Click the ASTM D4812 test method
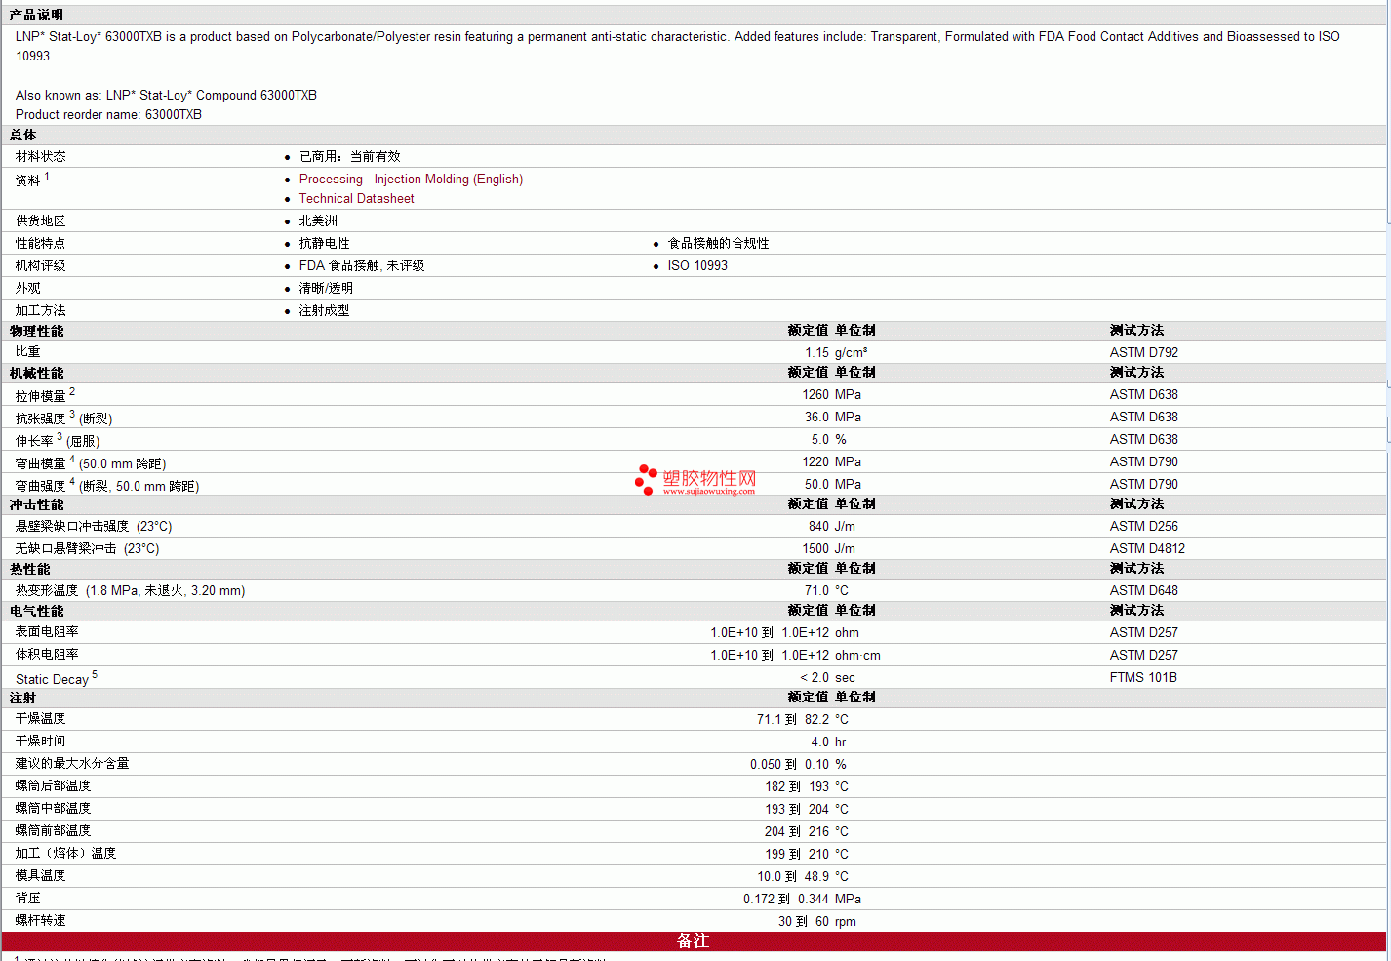This screenshot has width=1391, height=961. [x=1147, y=549]
